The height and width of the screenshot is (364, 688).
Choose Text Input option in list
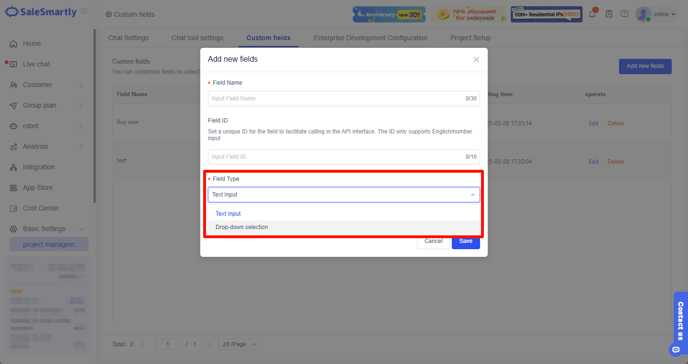pyautogui.click(x=228, y=214)
